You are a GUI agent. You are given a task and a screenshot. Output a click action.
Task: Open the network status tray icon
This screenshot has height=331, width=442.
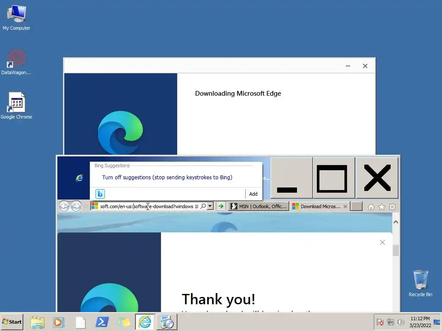click(390, 322)
